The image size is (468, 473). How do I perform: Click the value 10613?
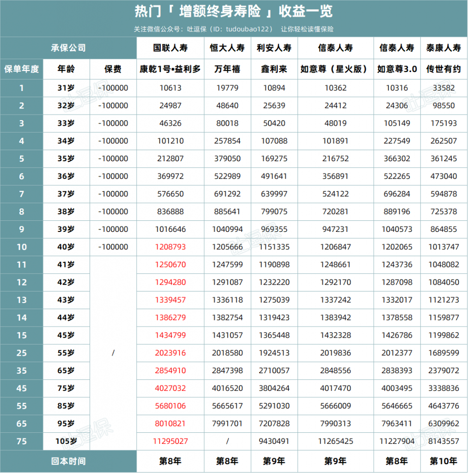point(170,88)
